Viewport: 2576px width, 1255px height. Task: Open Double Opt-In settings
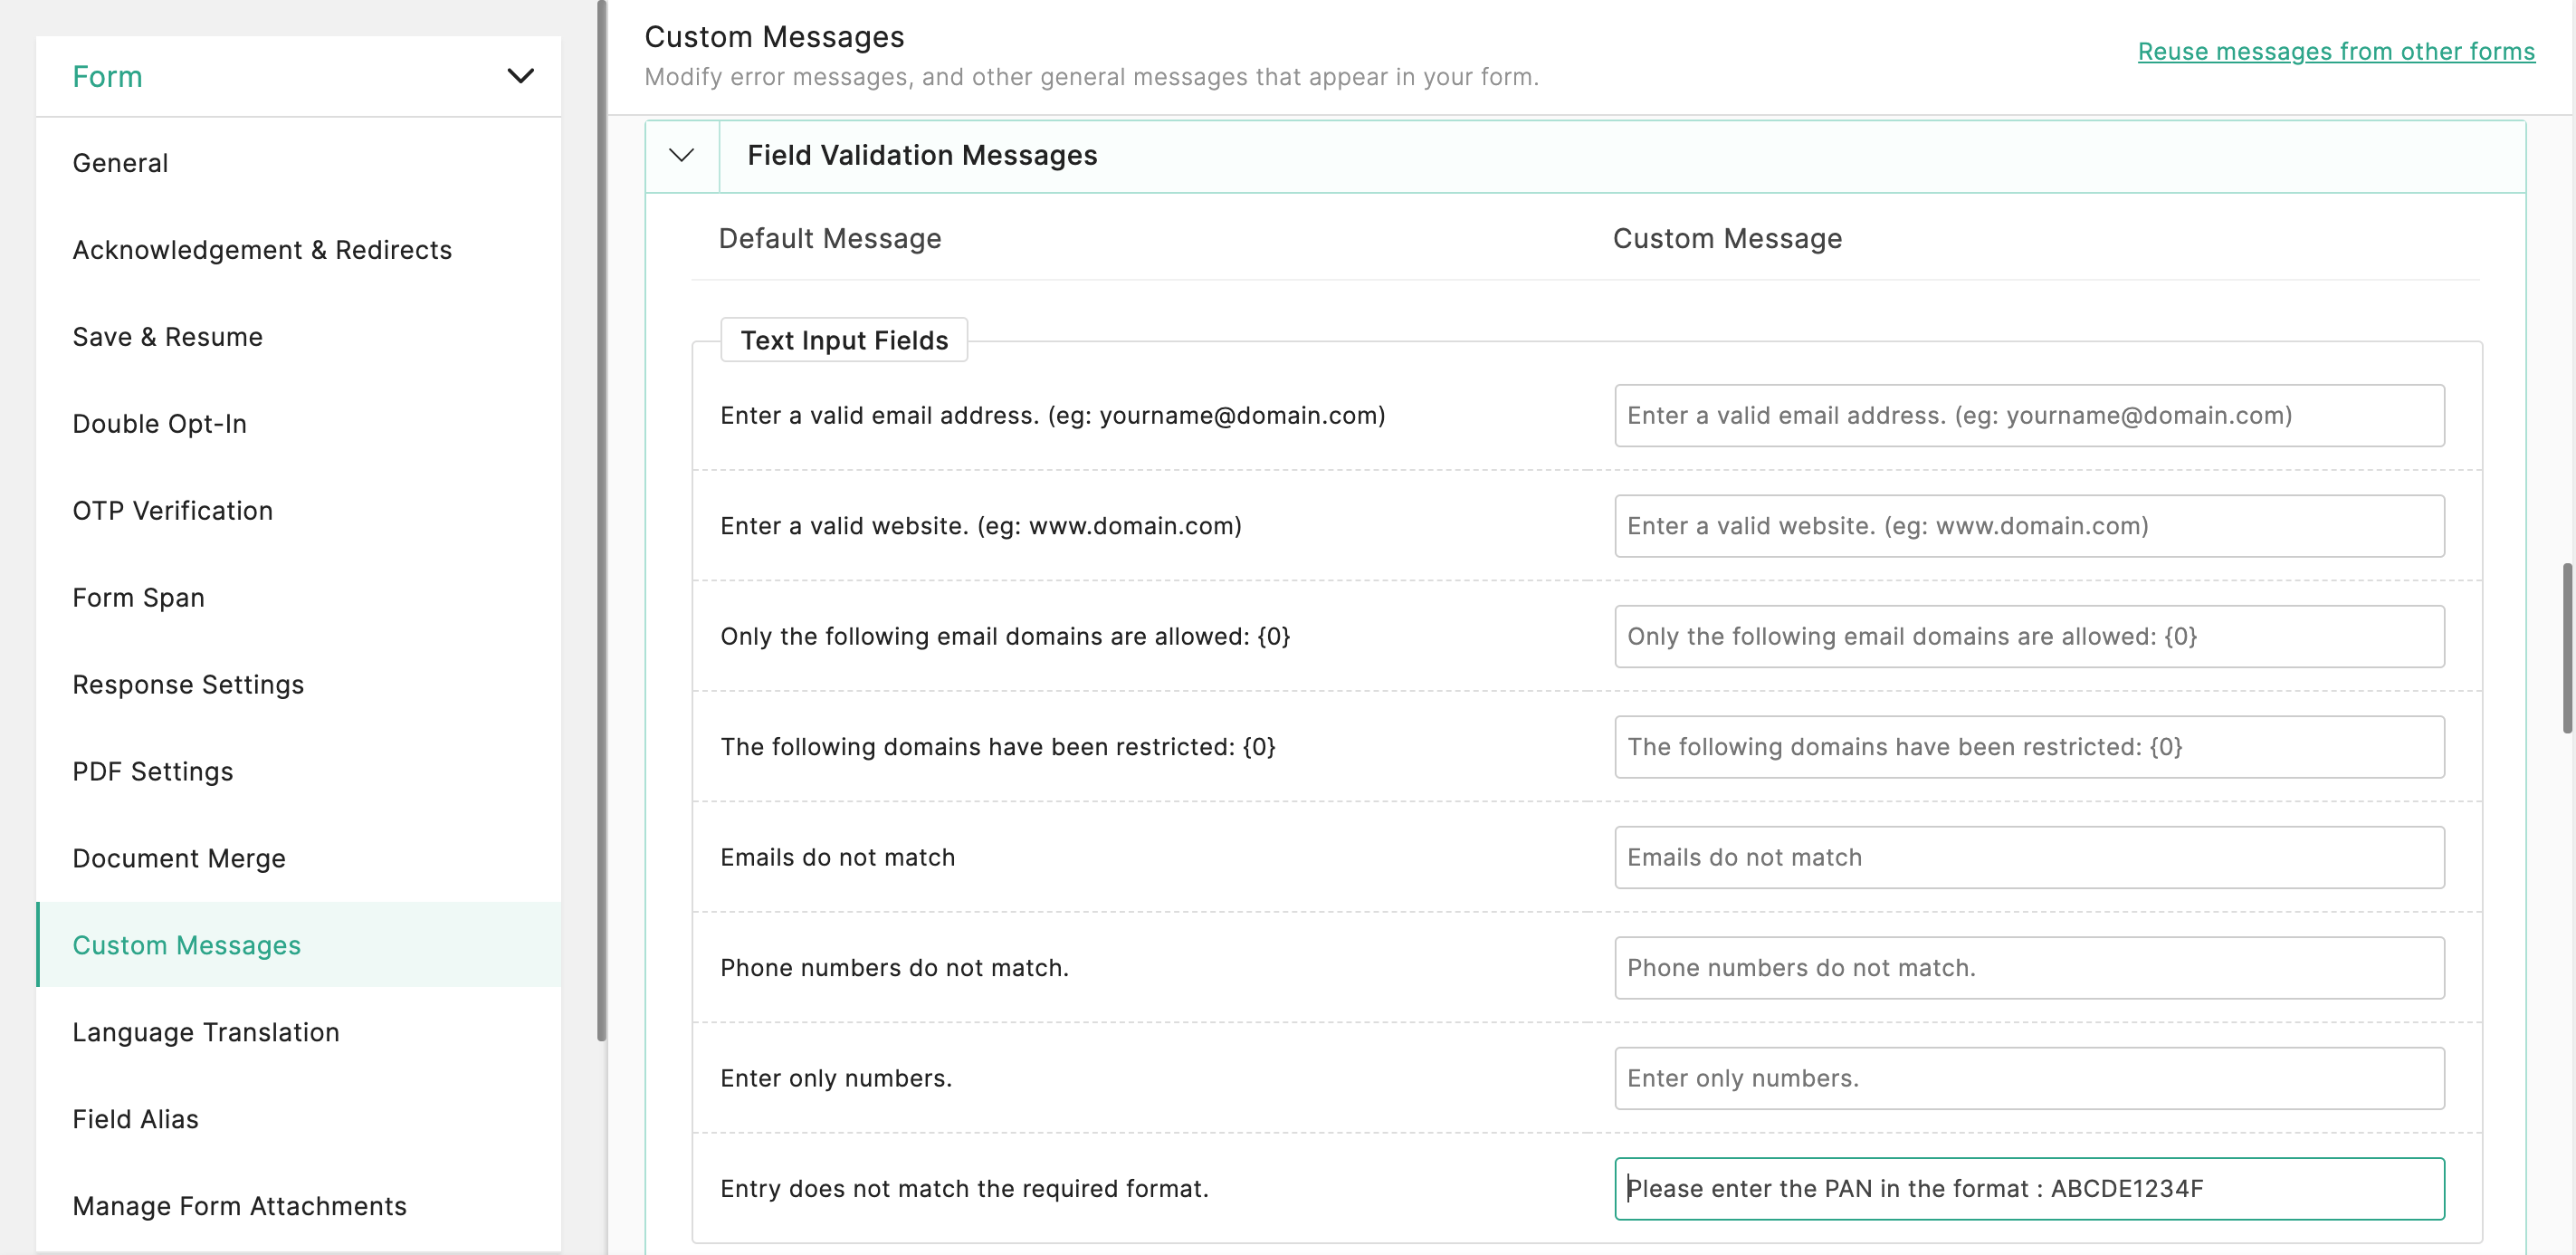coord(159,422)
